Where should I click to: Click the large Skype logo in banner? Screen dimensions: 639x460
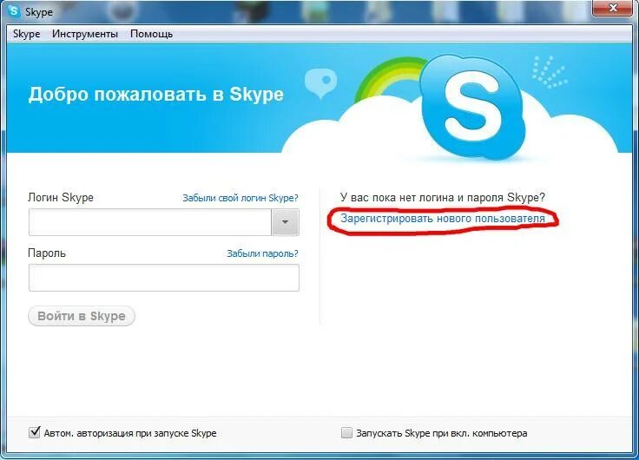tap(472, 107)
